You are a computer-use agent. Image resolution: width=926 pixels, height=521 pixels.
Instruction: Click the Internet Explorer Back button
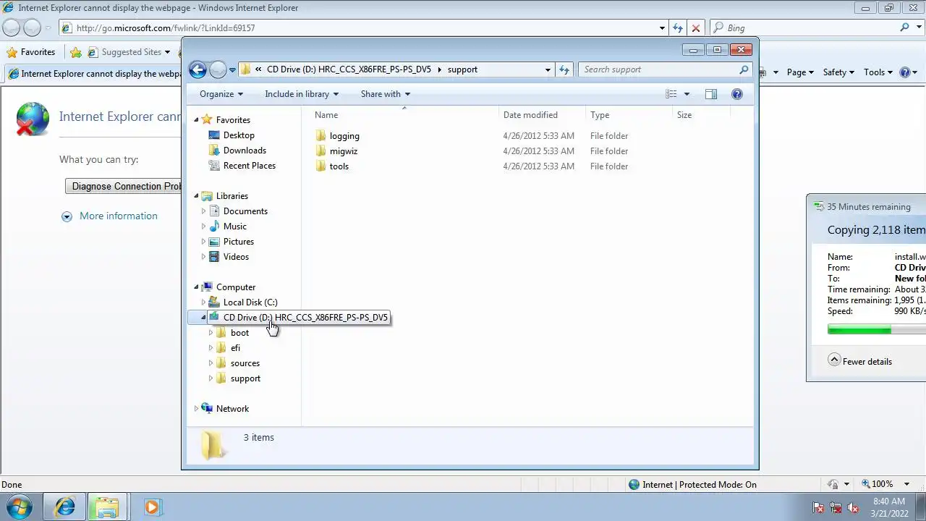[x=11, y=28]
